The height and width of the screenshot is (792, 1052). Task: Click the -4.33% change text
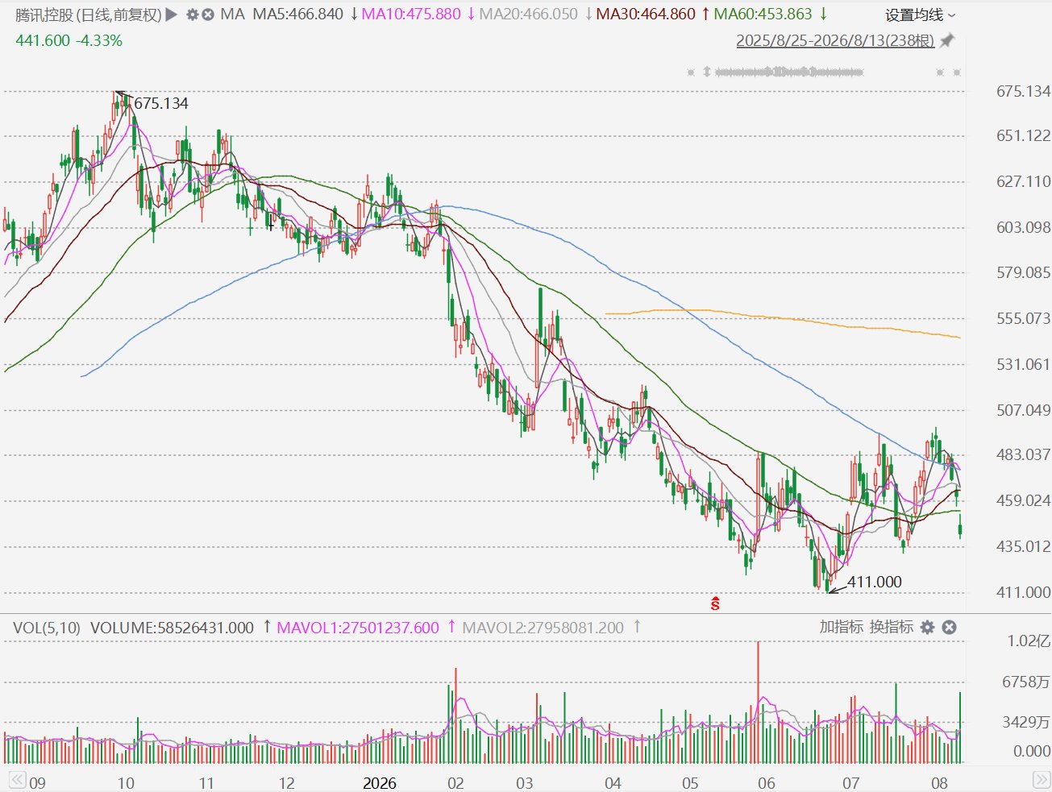pyautogui.click(x=99, y=40)
